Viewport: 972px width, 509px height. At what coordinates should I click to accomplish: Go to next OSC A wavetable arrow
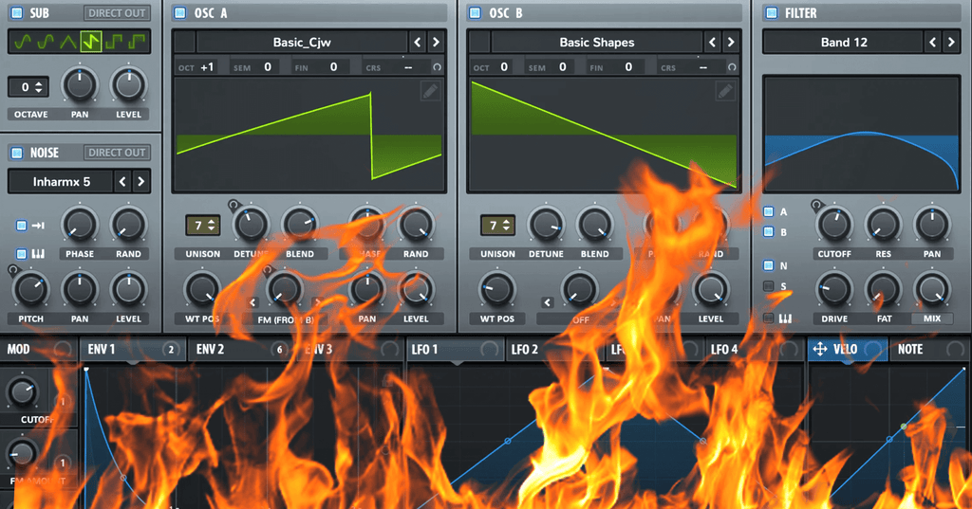(435, 42)
